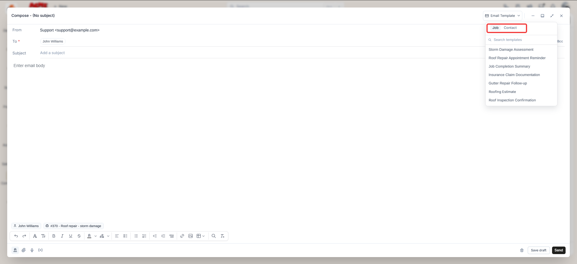Toggle bold formatting

point(54,236)
